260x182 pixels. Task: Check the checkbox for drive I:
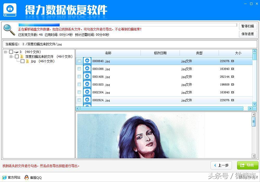coord(11,52)
